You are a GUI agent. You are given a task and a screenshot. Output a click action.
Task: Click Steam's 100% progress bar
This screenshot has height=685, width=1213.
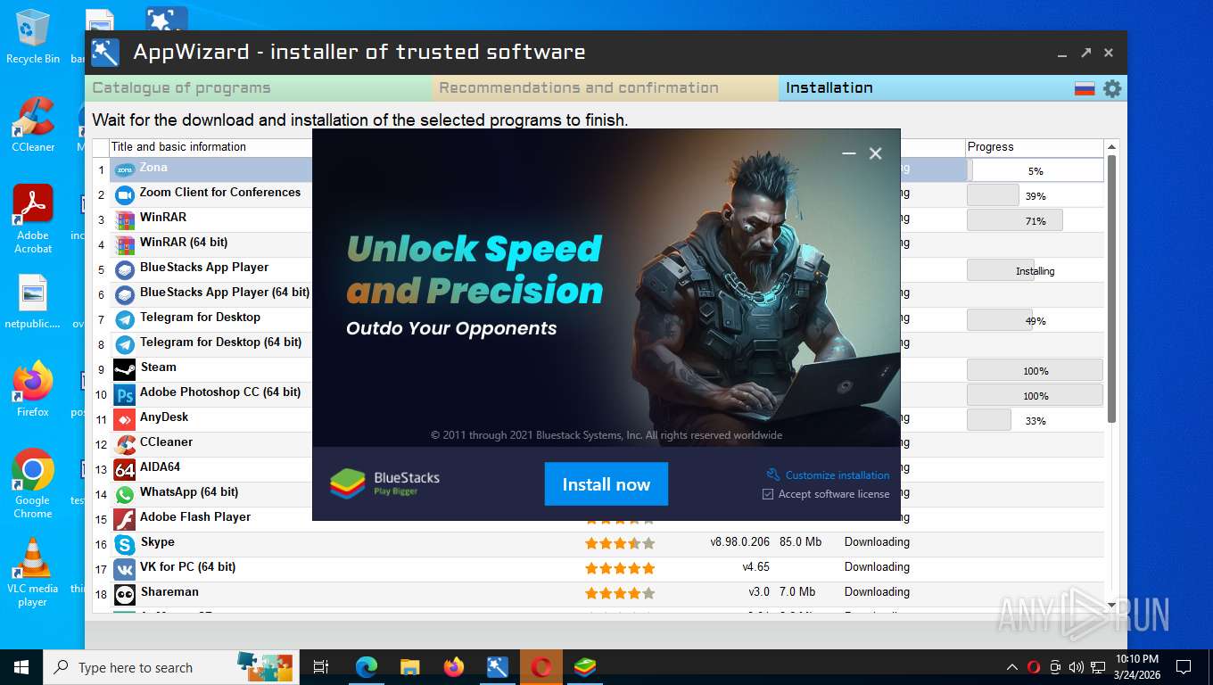(x=1036, y=370)
